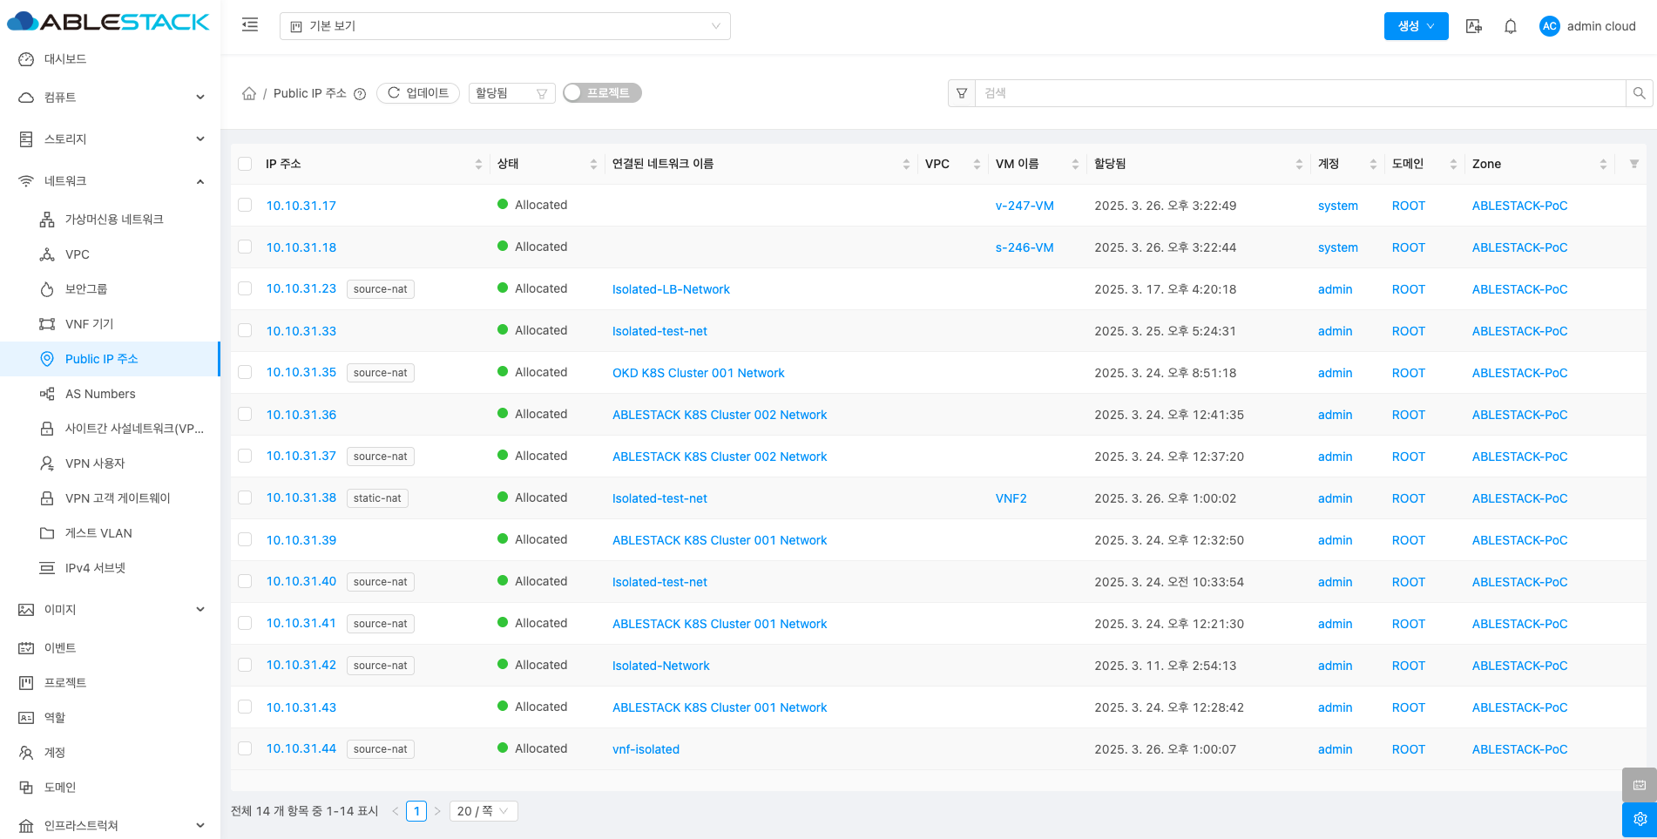The image size is (1657, 839).
Task: Open the VPC menu item in sidebar
Action: click(x=78, y=254)
